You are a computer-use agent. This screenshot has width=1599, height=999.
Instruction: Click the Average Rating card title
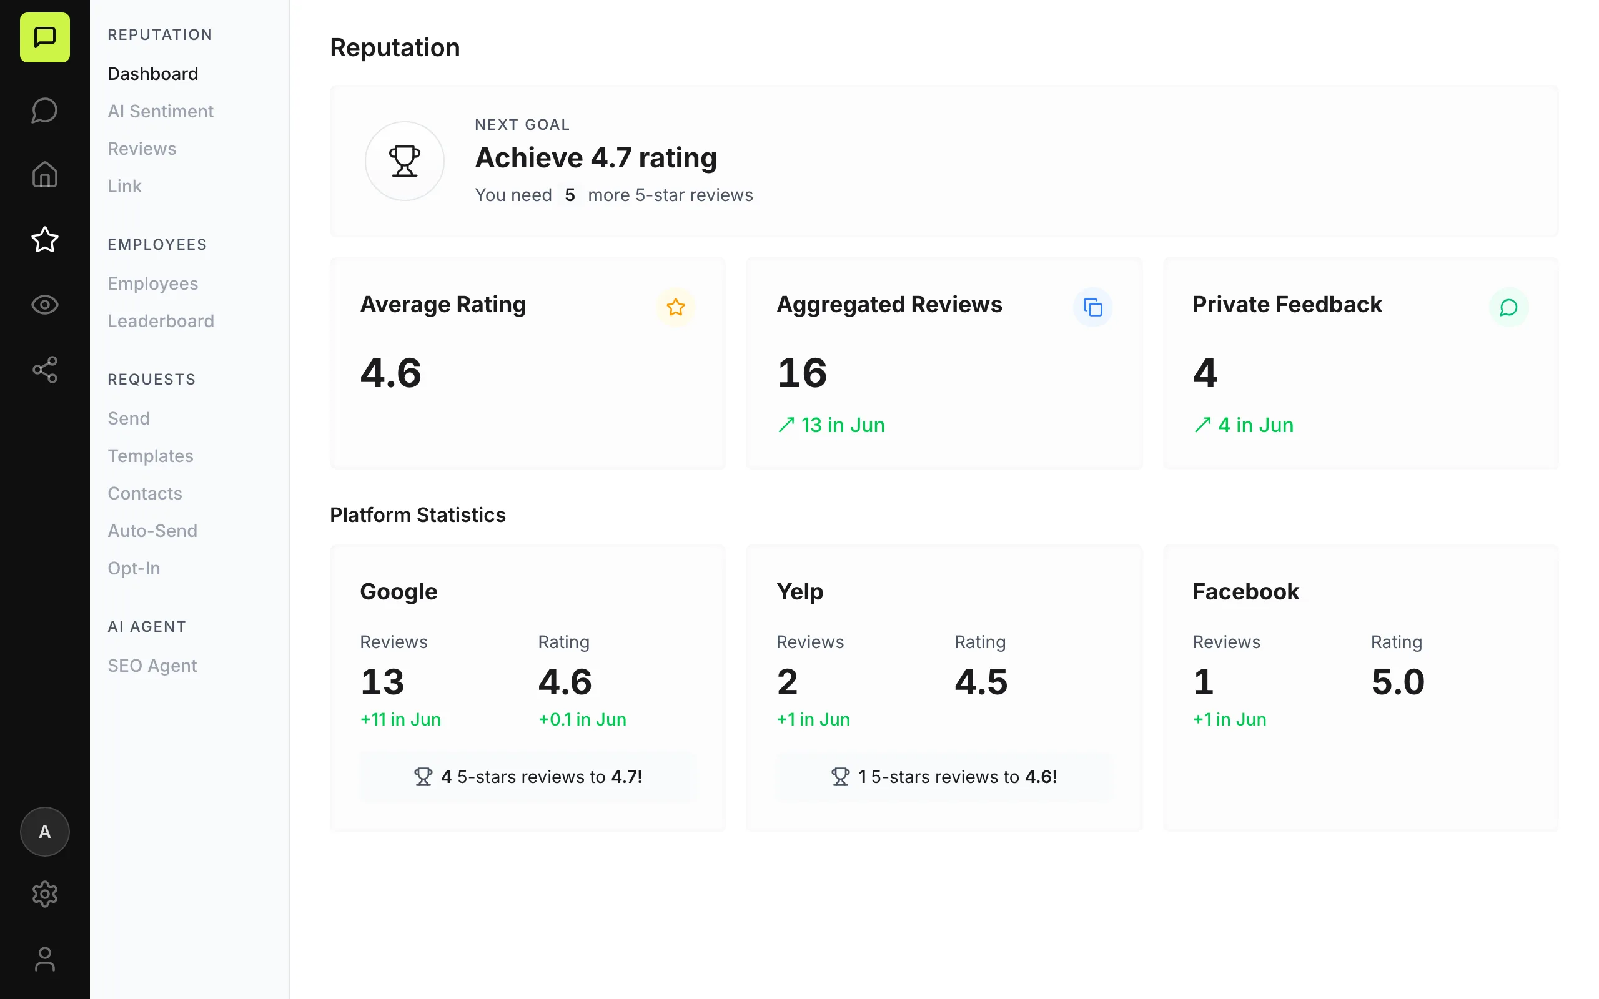coord(443,304)
